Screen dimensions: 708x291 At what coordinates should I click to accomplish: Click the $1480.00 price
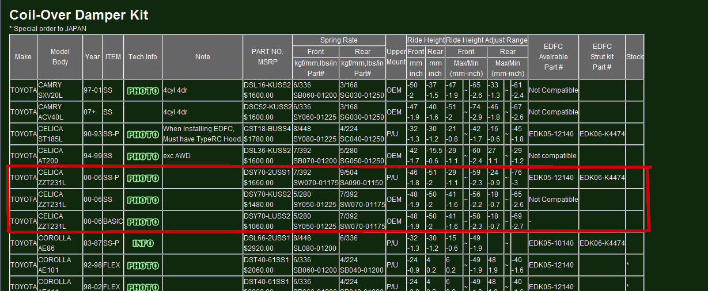coord(259,205)
